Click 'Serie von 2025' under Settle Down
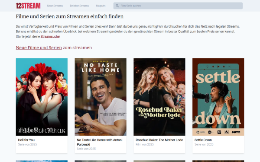Image resolution: width=260 pixels, height=162 pixels. (x=204, y=144)
